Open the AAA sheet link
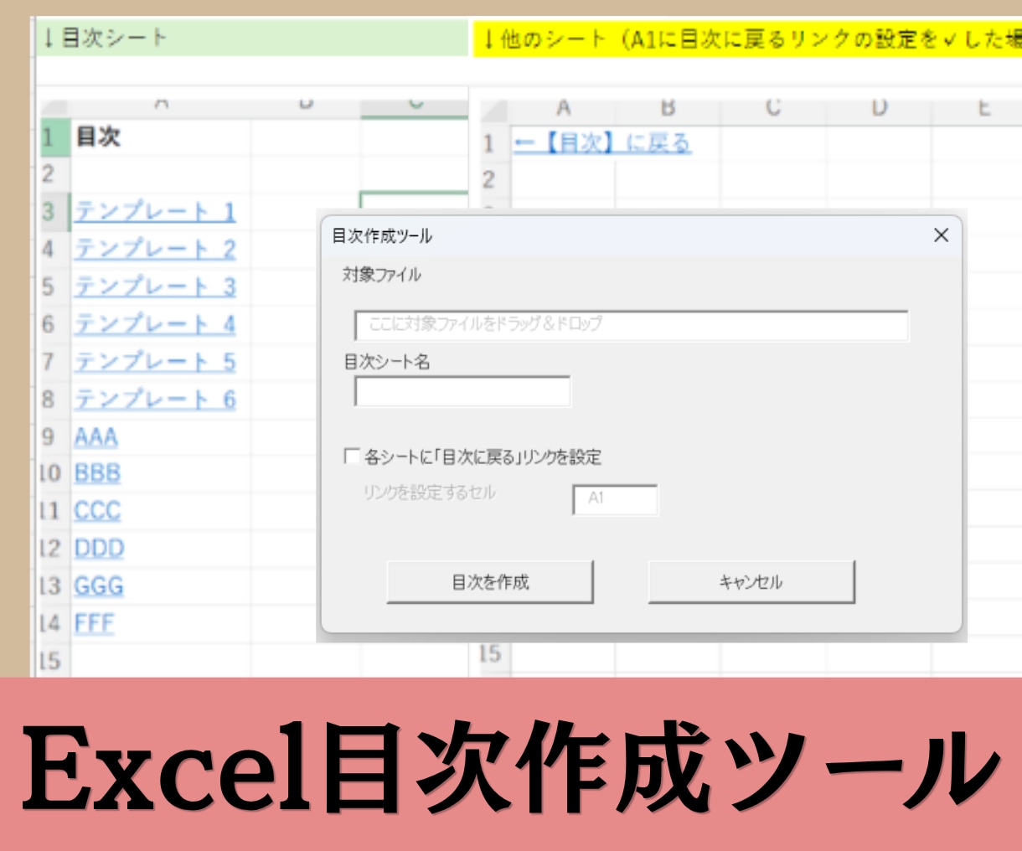 point(96,436)
